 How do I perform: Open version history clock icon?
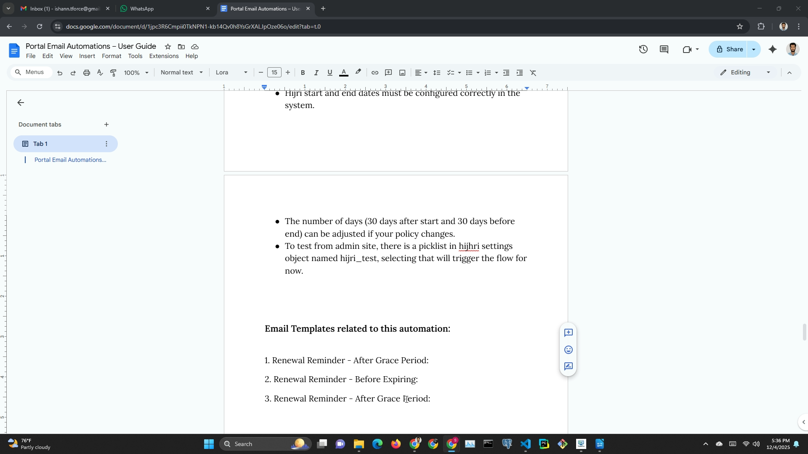pyautogui.click(x=643, y=49)
